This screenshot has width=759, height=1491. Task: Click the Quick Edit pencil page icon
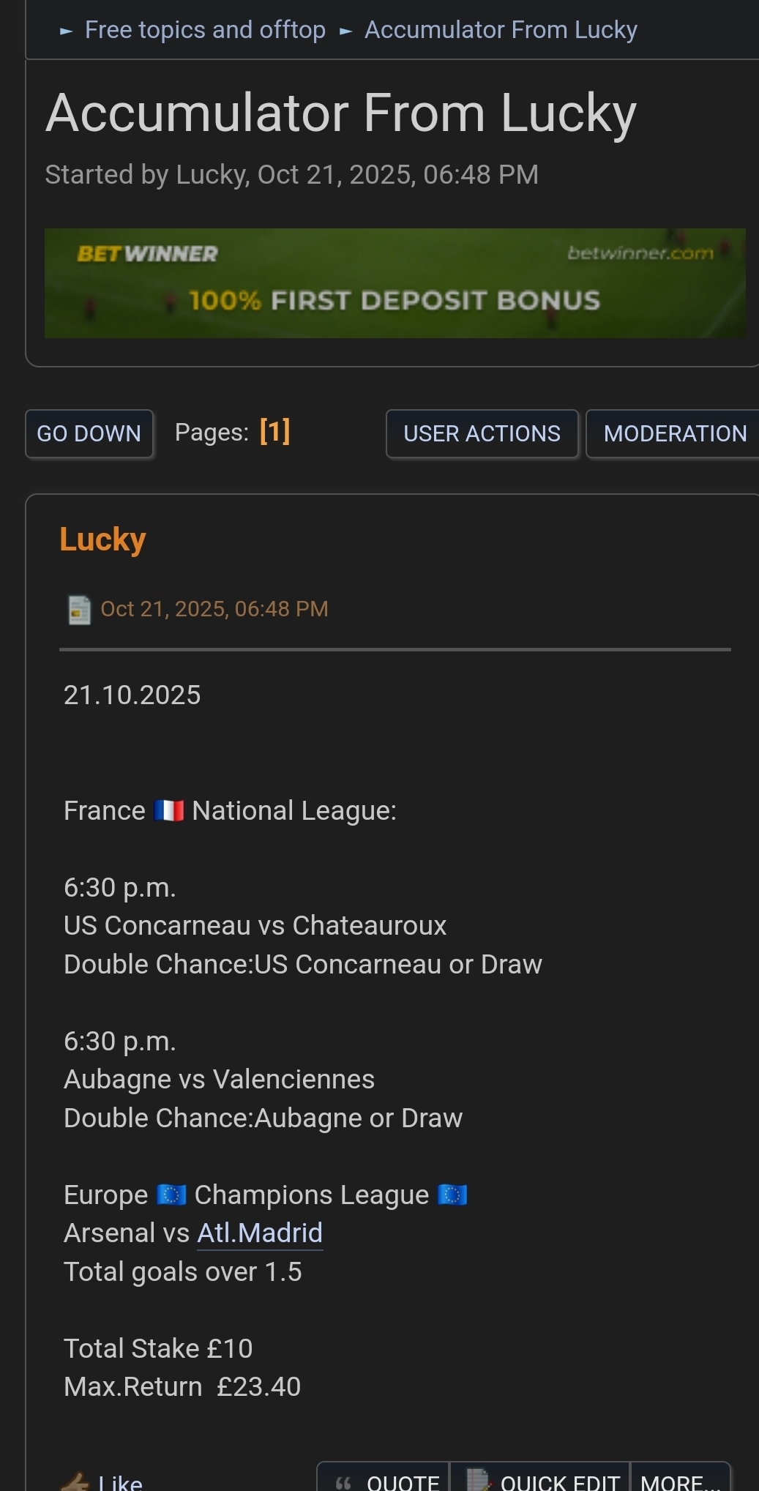(478, 1480)
